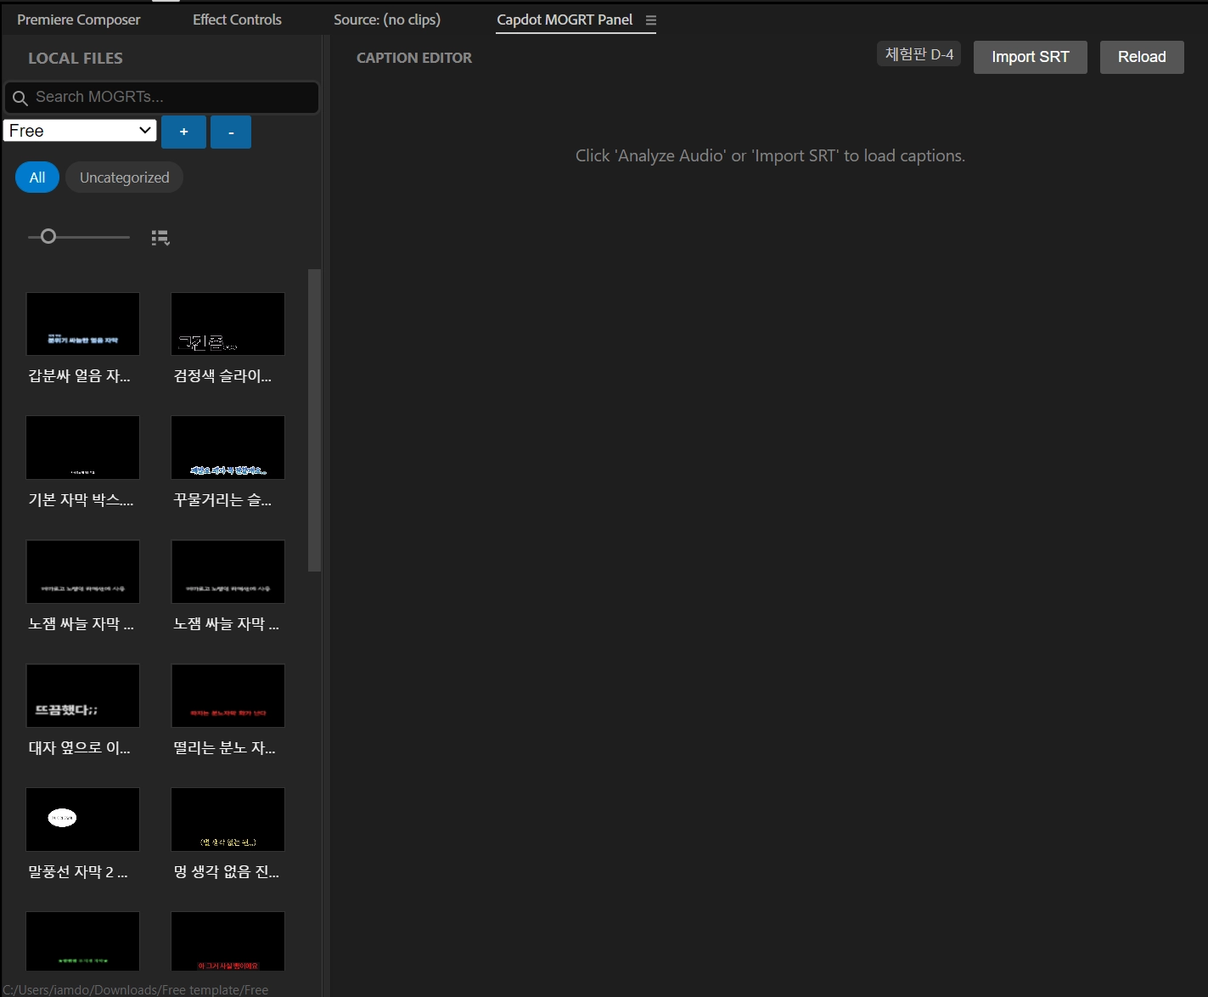1208x997 pixels.
Task: Click the minus button to remove folder
Action: click(231, 132)
